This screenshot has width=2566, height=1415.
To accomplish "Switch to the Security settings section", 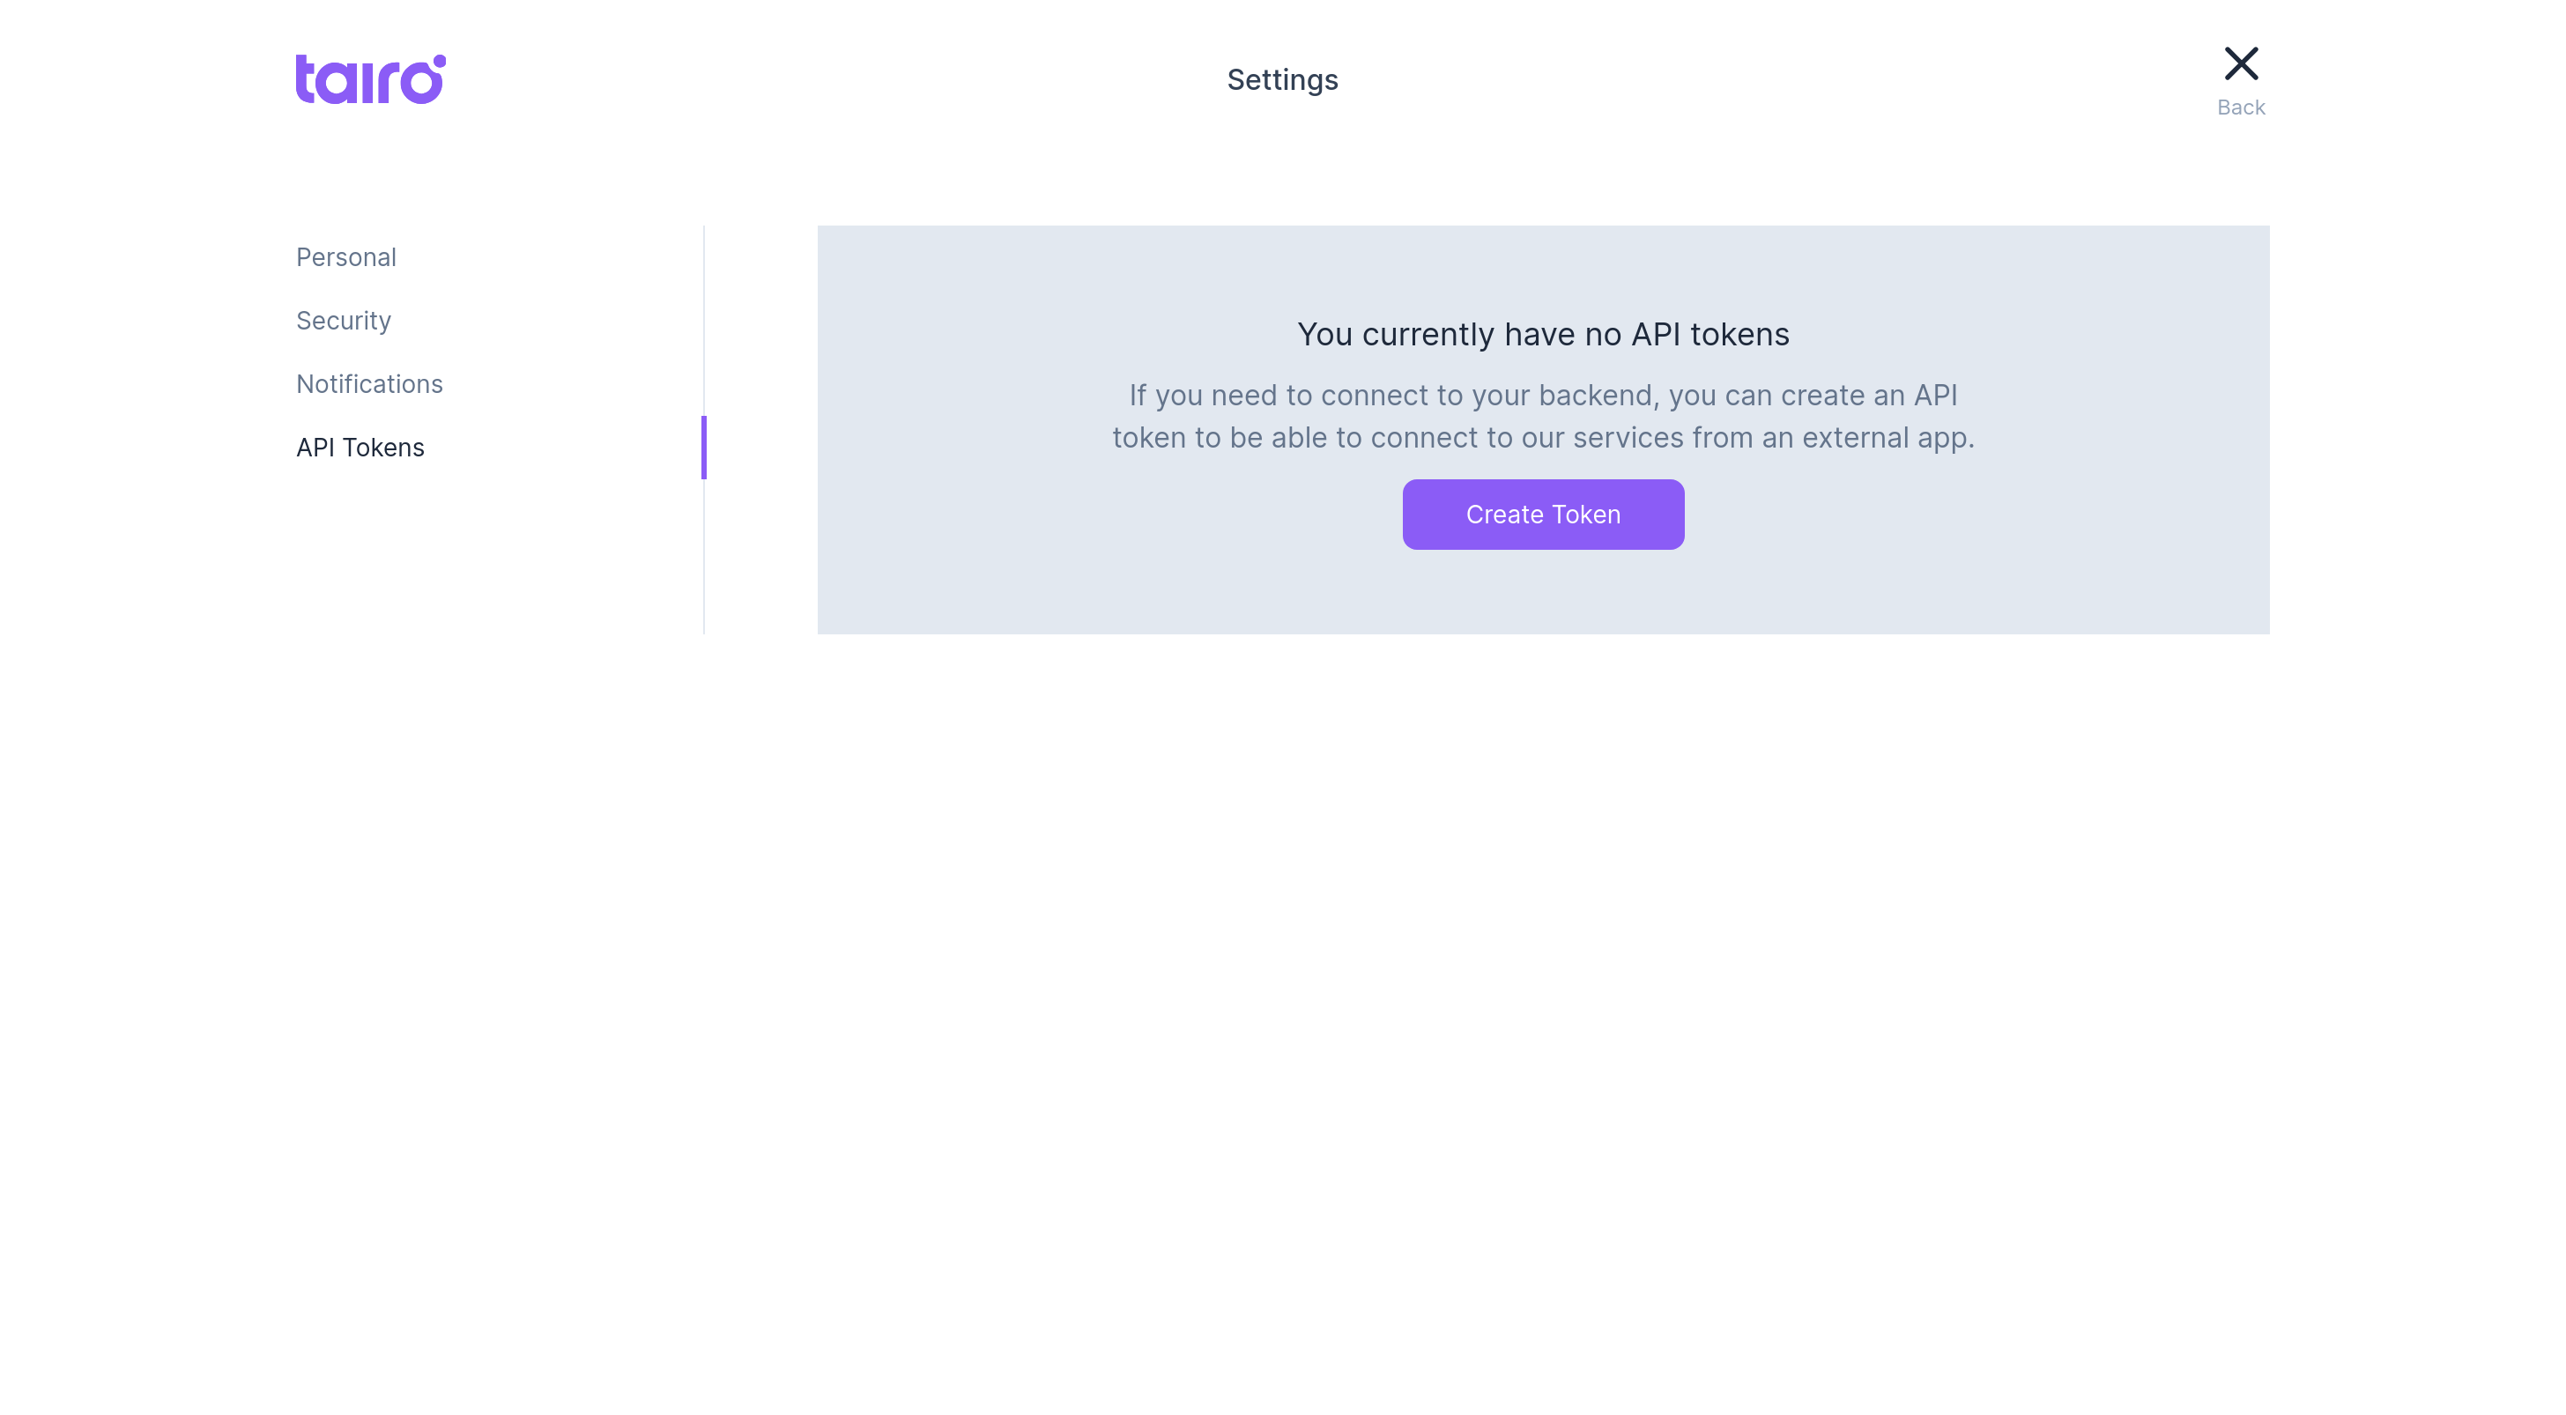I will 343,321.
